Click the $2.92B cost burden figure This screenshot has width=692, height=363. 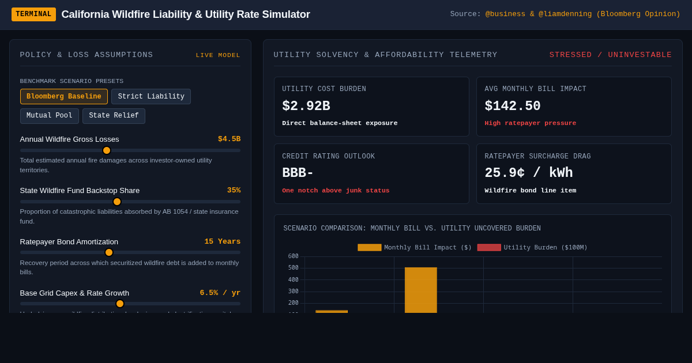click(306, 107)
